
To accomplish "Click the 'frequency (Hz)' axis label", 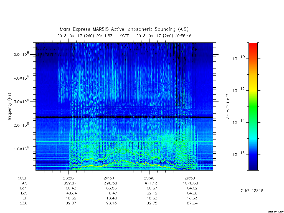I will click(x=9, y=107).
